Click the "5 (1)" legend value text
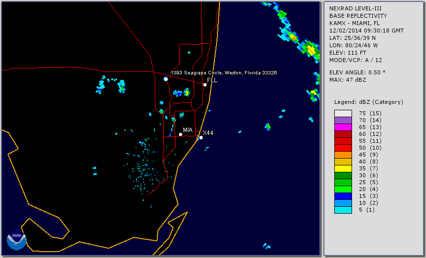 (366, 210)
